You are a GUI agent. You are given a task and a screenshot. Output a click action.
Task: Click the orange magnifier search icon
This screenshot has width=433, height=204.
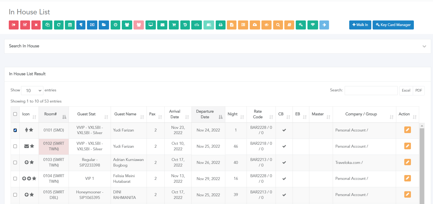278,25
